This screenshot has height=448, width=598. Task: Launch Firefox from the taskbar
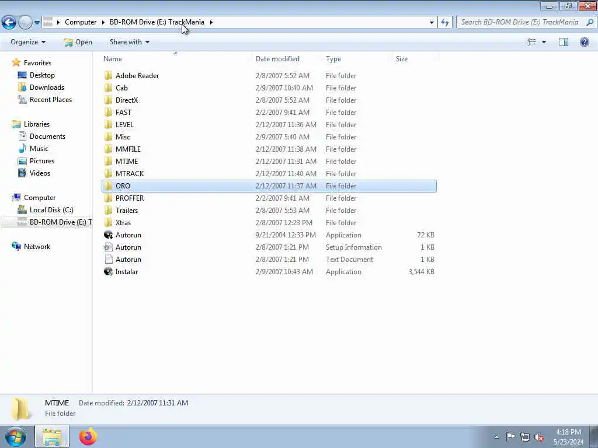tap(88, 436)
